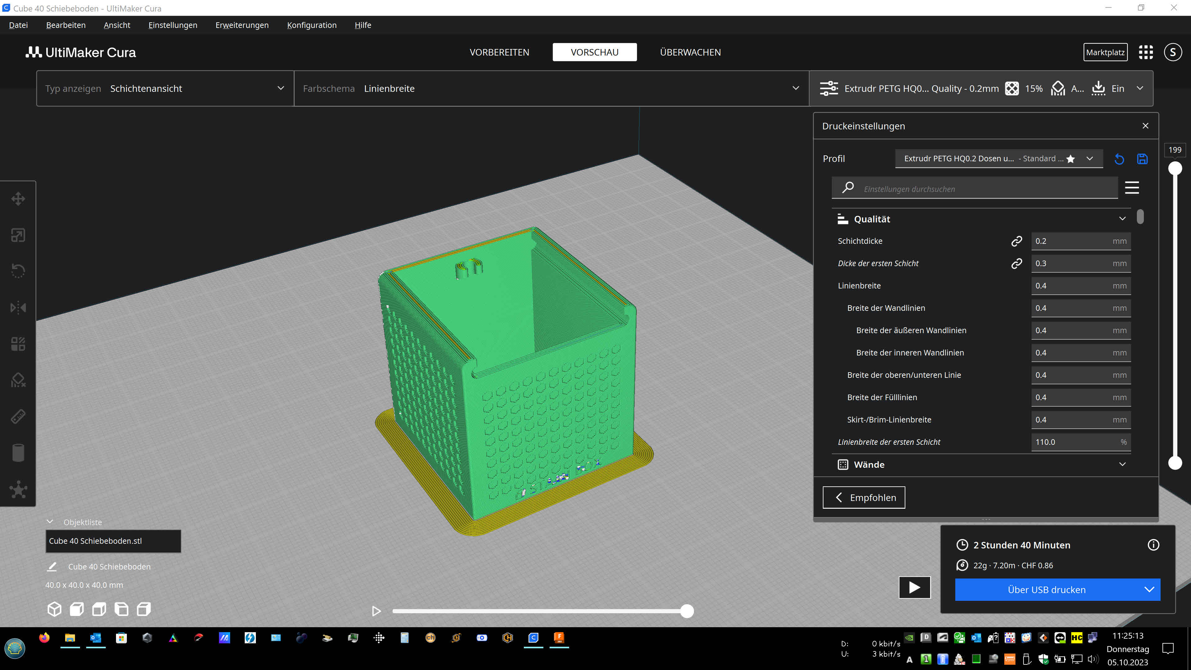Click Über USB drucken button
Viewport: 1191px width, 670px height.
point(1046,590)
